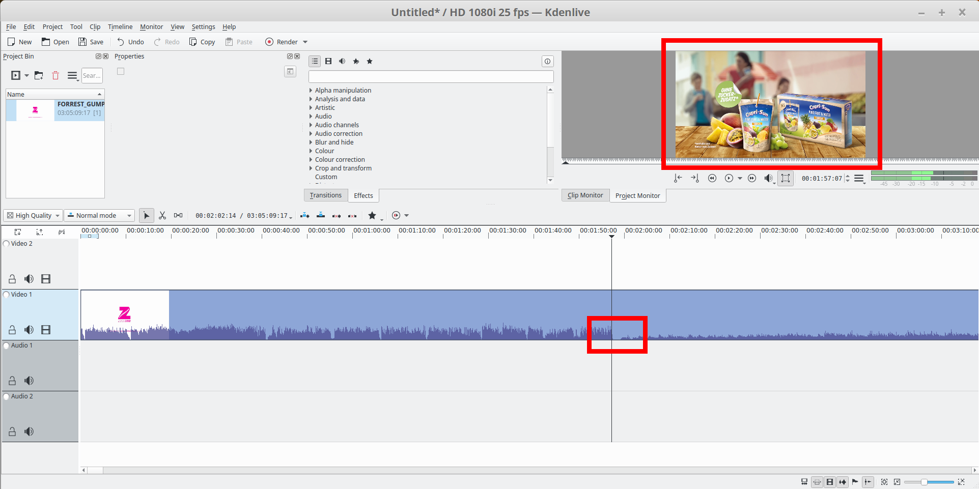Viewport: 979px width, 489px height.
Task: Select the razor (scissors) cut tool
Action: 162,216
